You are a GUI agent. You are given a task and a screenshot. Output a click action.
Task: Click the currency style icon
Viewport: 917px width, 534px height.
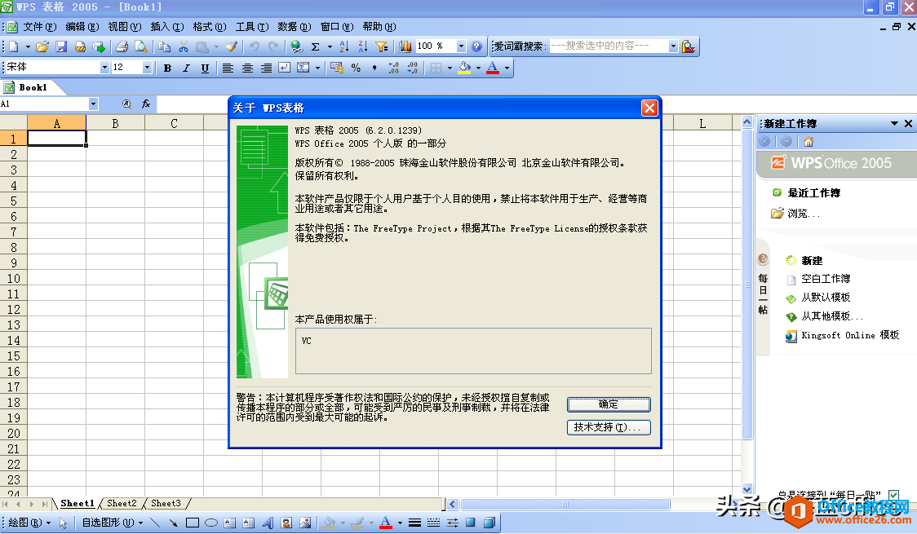pyautogui.click(x=337, y=68)
